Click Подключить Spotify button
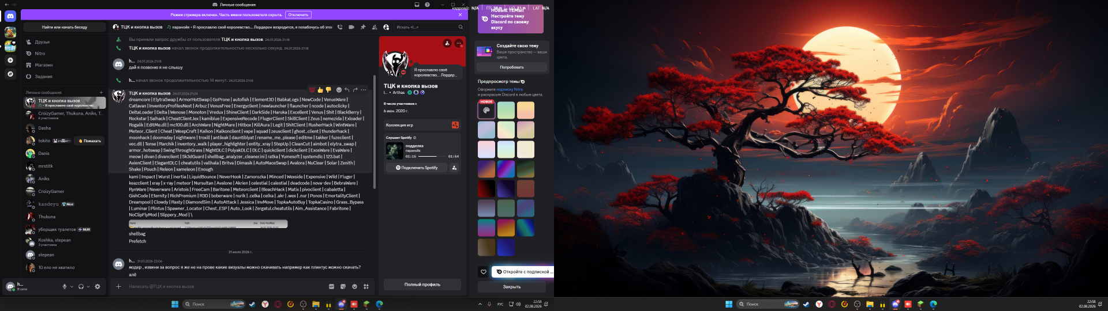1108x311 pixels. pos(417,168)
